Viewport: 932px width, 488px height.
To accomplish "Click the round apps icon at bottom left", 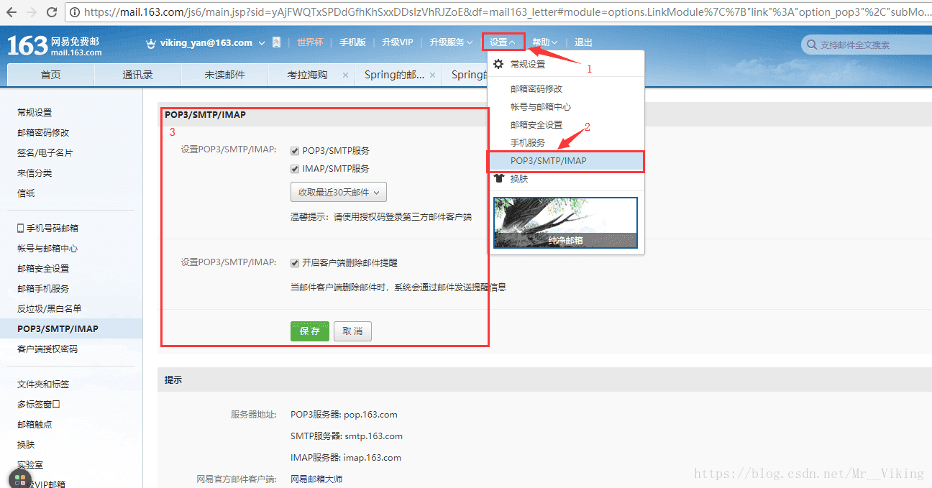I will point(20,479).
